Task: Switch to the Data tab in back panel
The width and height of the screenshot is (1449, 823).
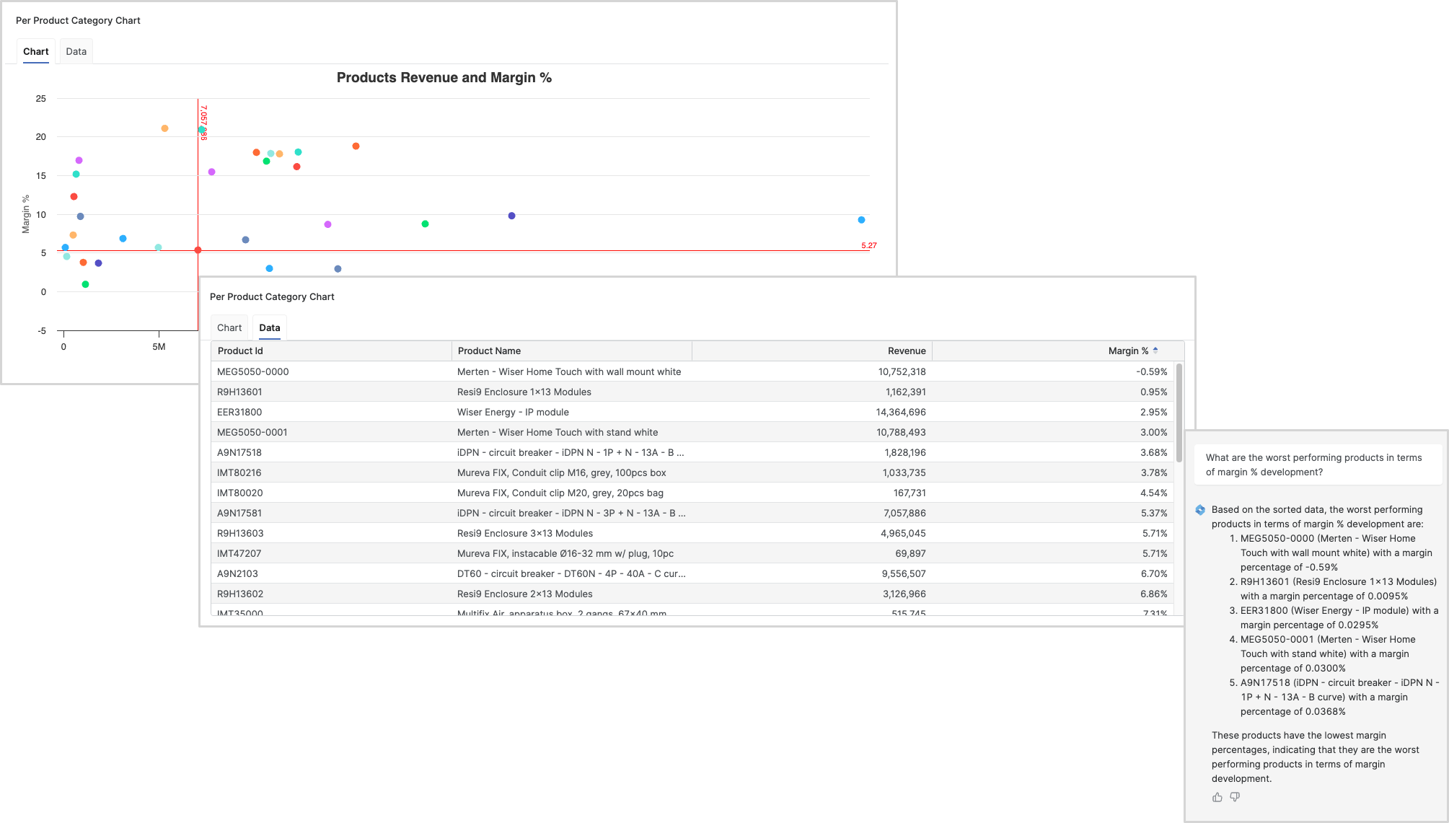Action: [x=76, y=51]
